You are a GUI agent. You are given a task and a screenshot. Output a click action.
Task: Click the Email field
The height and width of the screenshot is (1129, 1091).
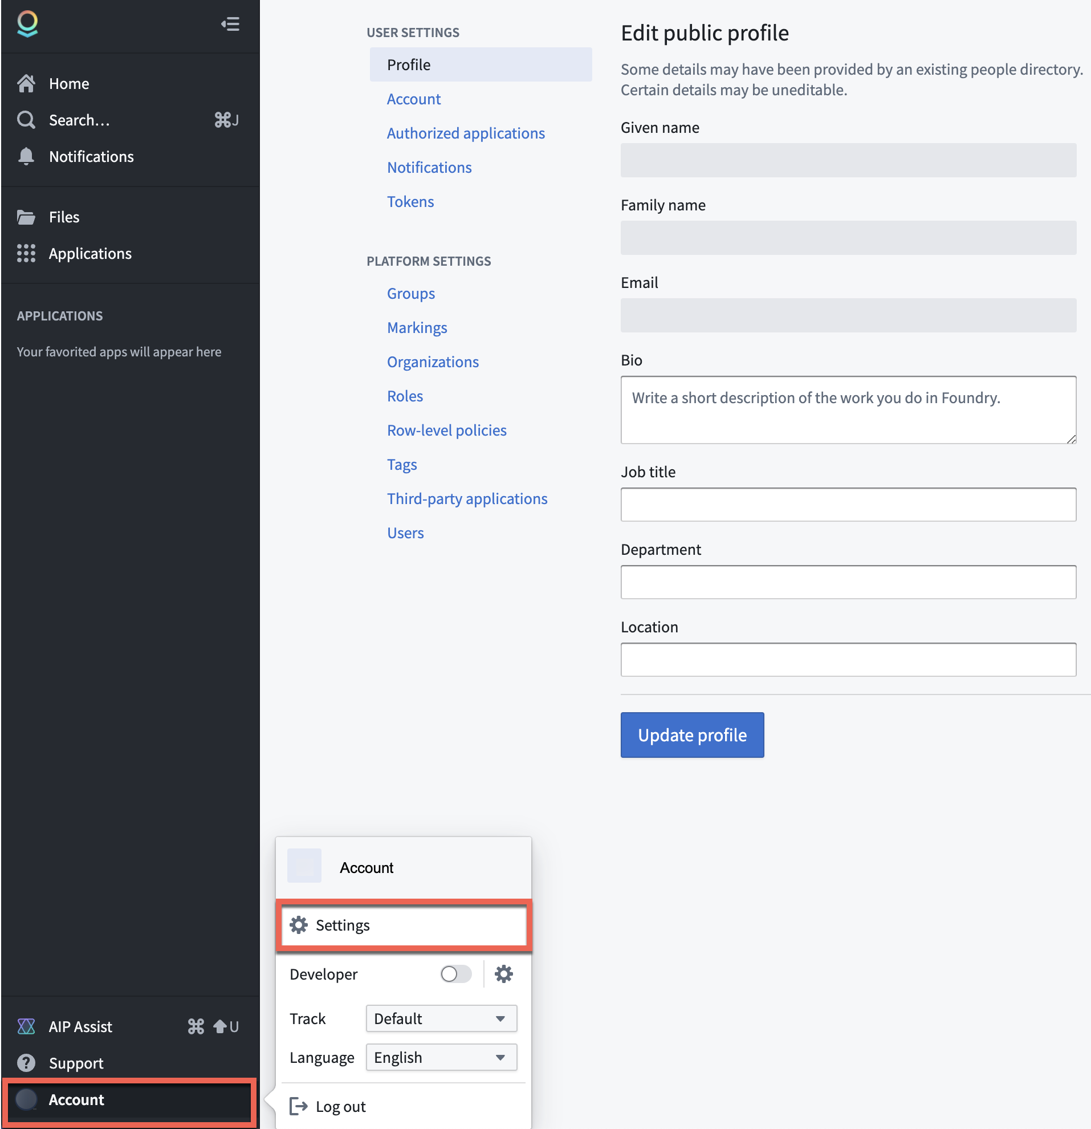848,315
